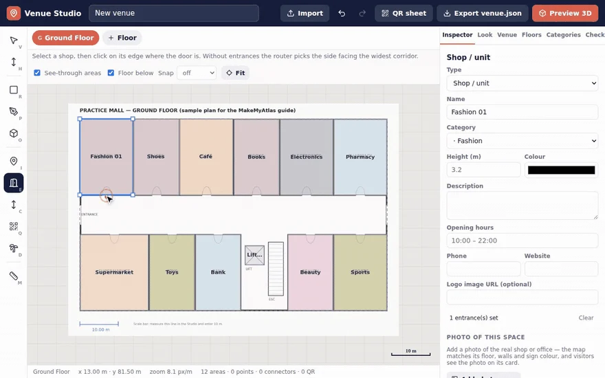Click the Preview 3D button
Viewport: 605px width, 378px height.
coord(565,13)
